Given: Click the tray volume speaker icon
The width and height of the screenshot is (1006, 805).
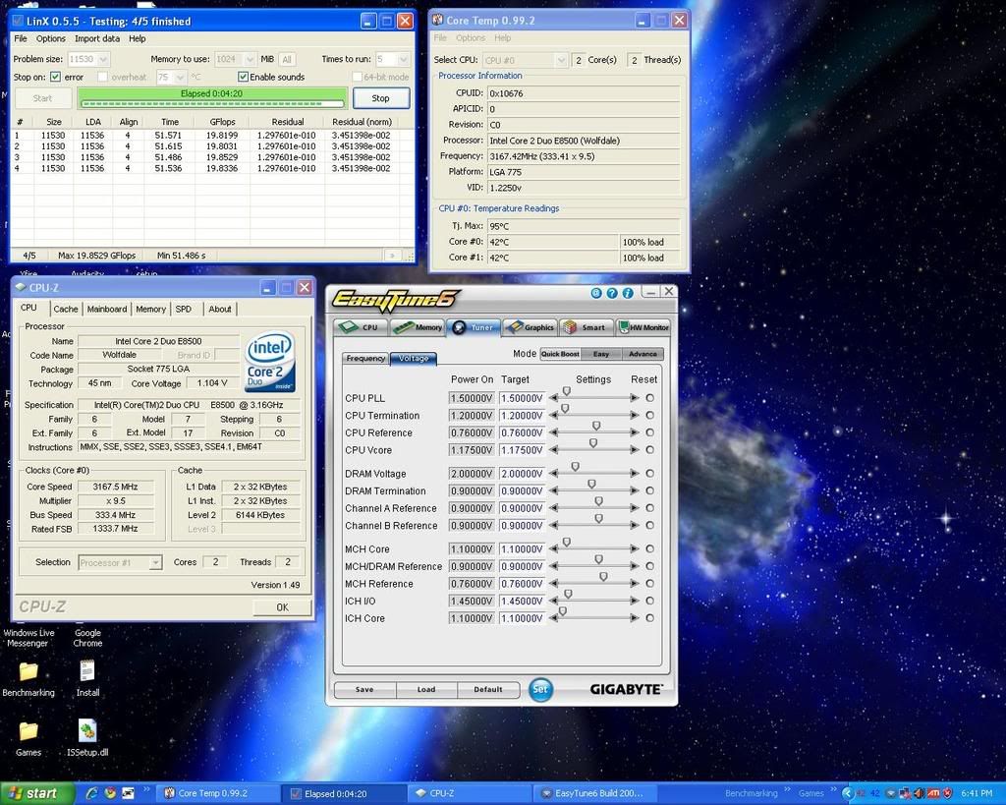Looking at the screenshot, I should point(919,793).
